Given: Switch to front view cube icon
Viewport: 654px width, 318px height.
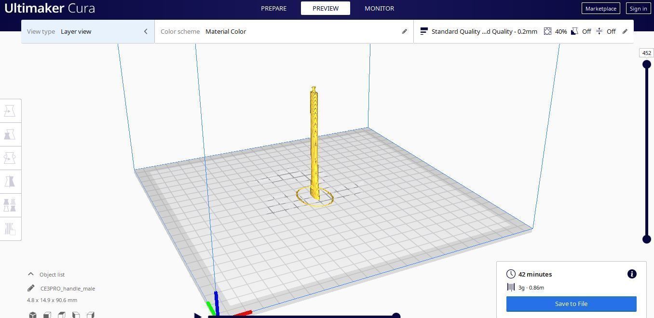Looking at the screenshot, I should (x=47, y=315).
